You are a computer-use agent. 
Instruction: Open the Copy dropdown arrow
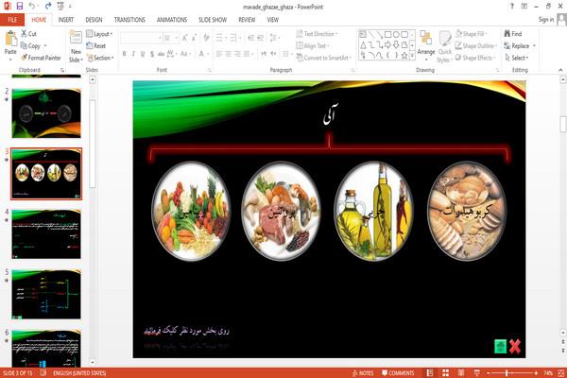[x=45, y=46]
